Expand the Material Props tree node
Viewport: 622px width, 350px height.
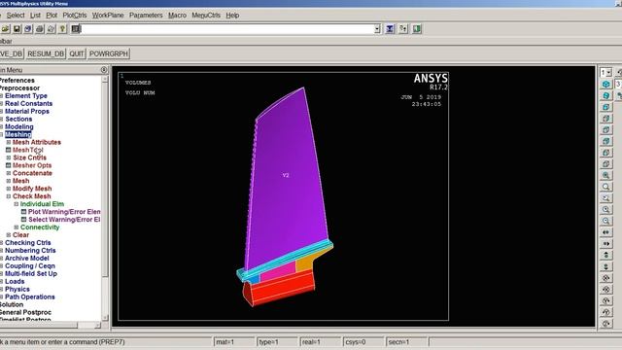(2, 112)
